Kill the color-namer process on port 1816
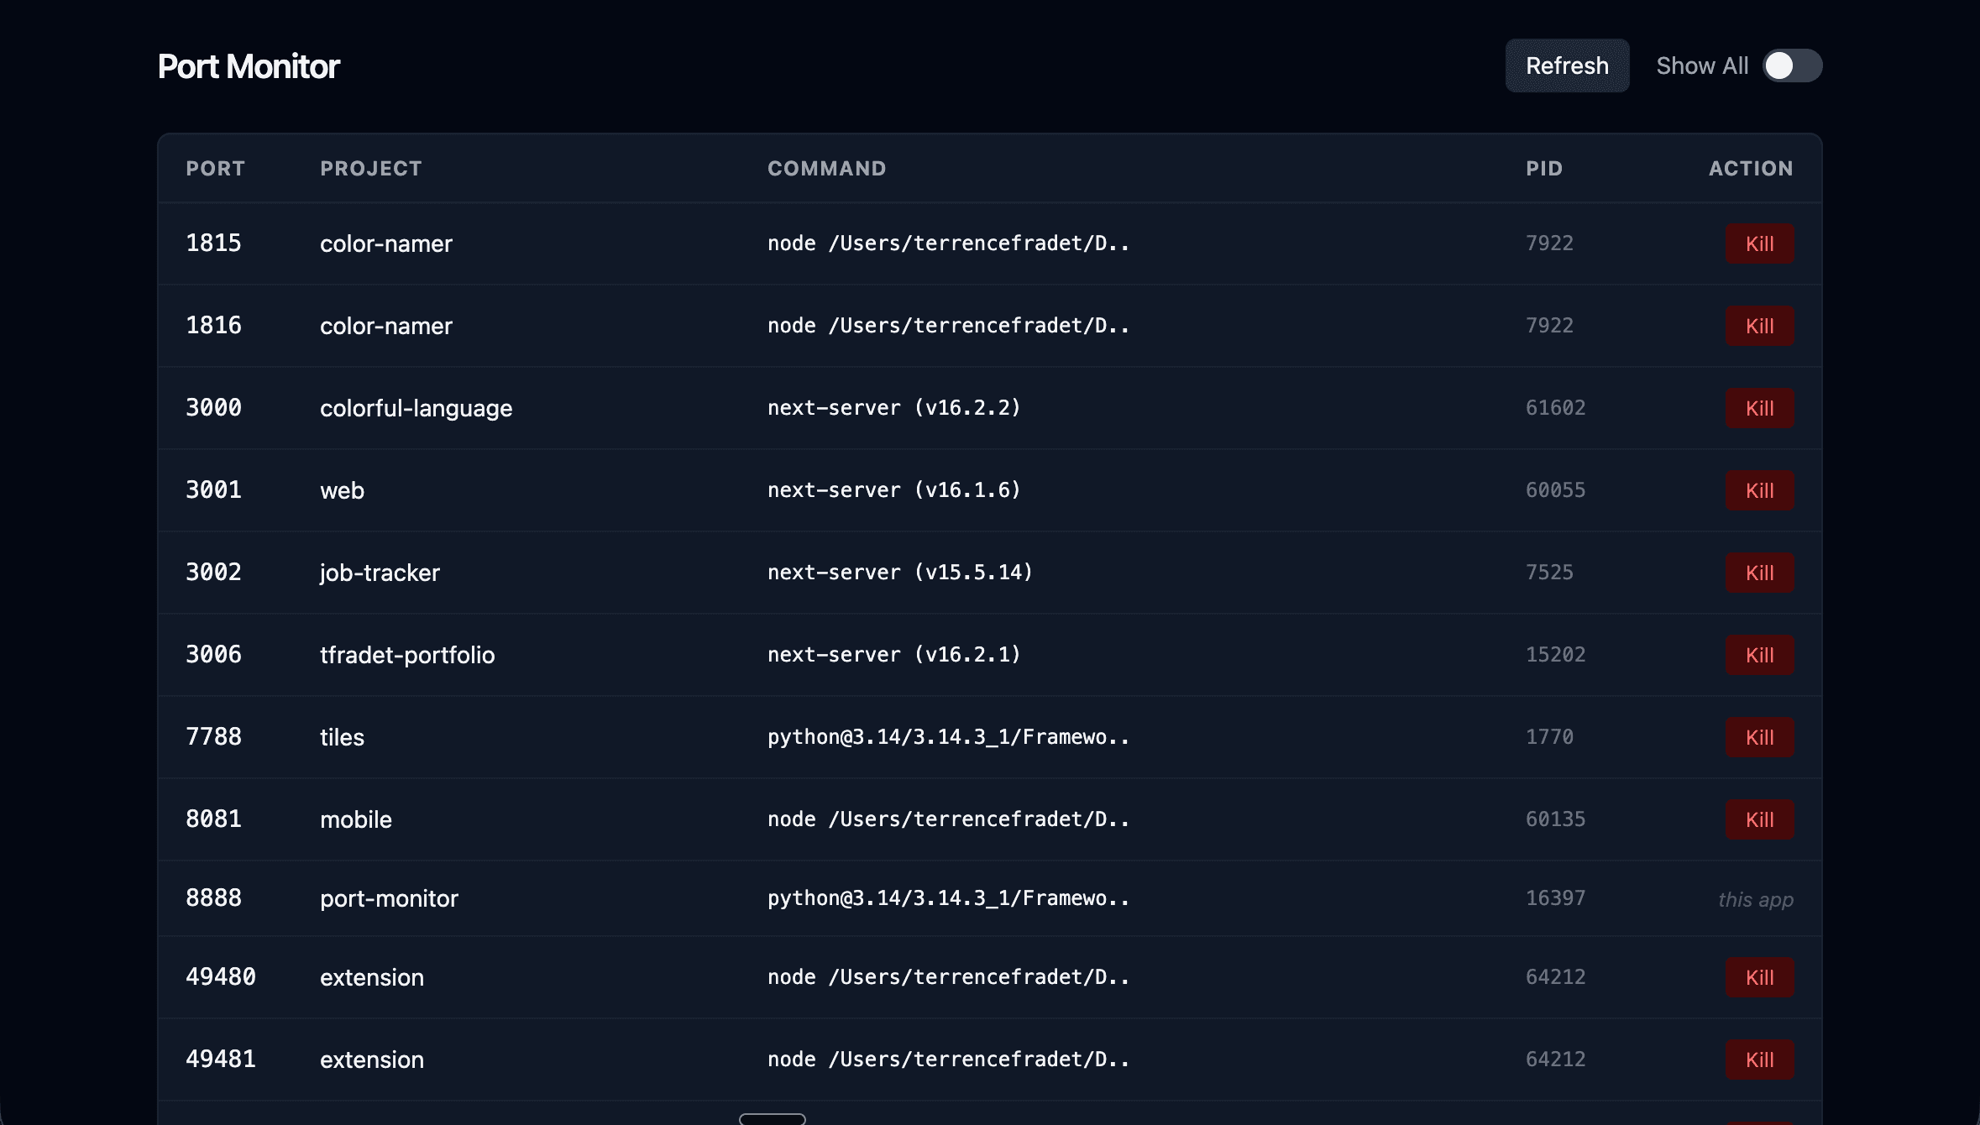This screenshot has width=1980, height=1125. [x=1760, y=326]
